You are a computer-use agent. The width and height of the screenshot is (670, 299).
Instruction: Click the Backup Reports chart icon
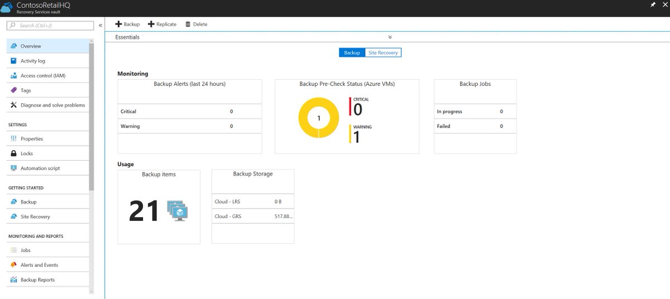(x=14, y=279)
